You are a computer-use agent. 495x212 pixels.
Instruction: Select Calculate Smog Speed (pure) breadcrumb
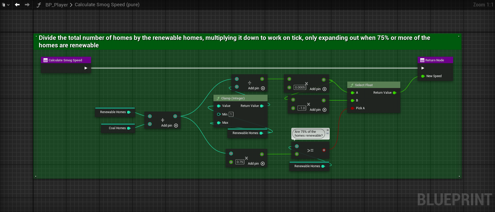click(107, 5)
